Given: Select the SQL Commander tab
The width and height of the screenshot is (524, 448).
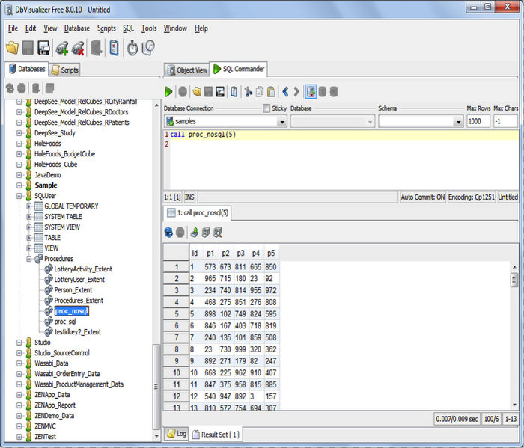Looking at the screenshot, I should [x=239, y=69].
